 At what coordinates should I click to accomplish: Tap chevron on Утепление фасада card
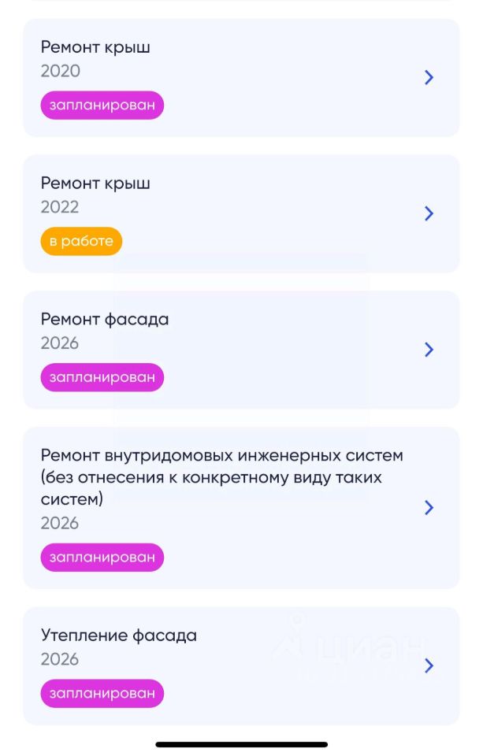[429, 665]
